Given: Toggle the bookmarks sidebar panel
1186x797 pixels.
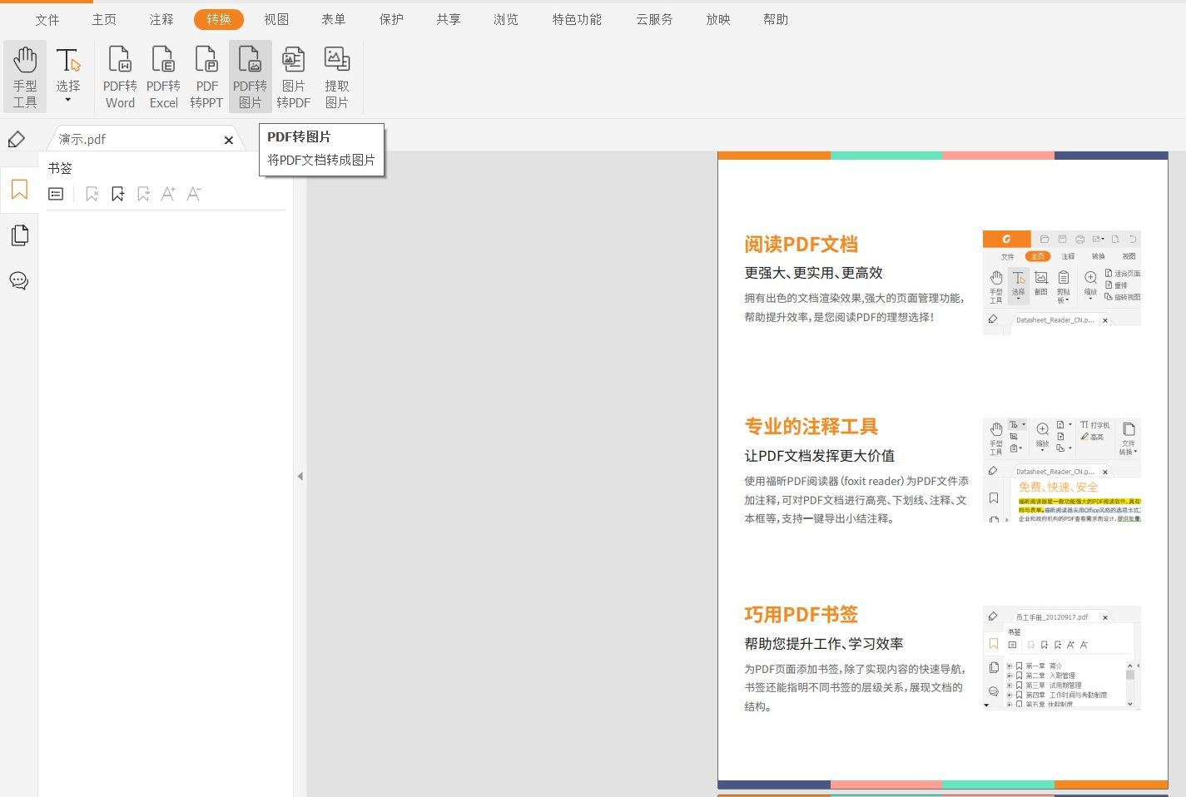Looking at the screenshot, I should pyautogui.click(x=18, y=190).
